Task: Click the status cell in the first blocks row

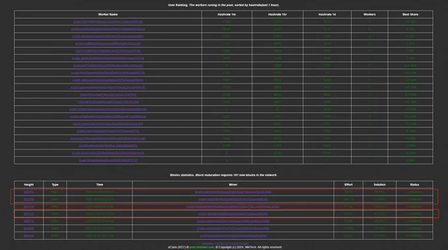Action: click(414, 192)
